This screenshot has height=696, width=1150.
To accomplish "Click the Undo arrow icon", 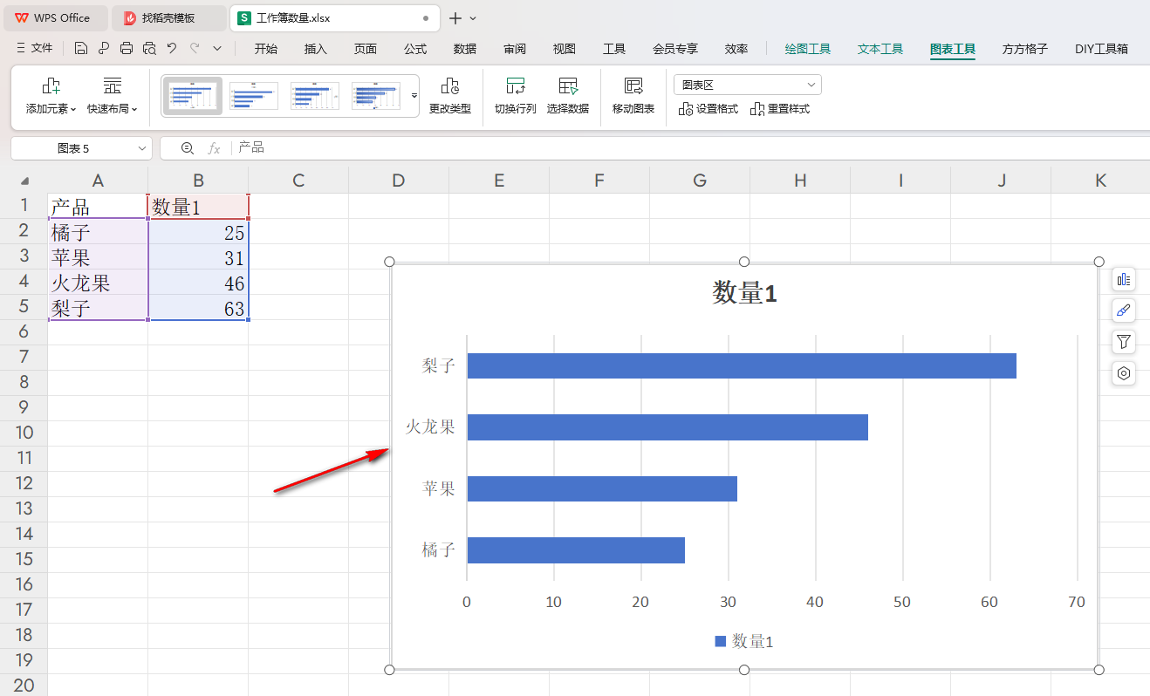I will (172, 49).
